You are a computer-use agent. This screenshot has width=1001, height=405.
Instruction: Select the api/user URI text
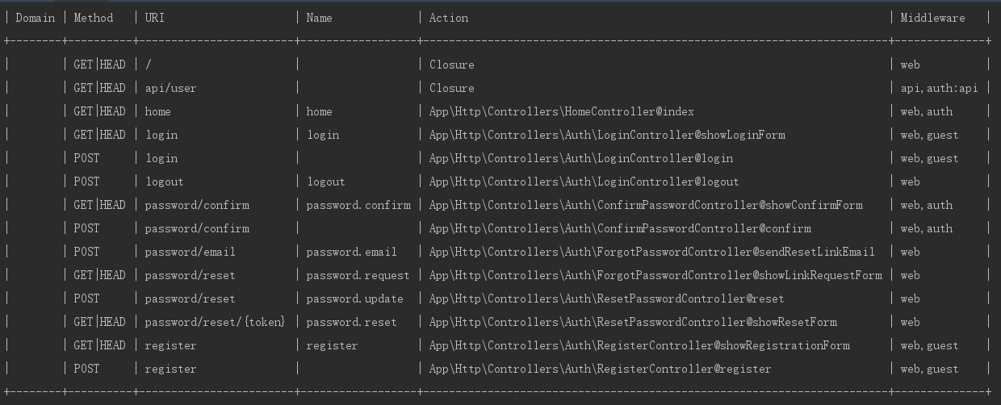pyautogui.click(x=170, y=88)
